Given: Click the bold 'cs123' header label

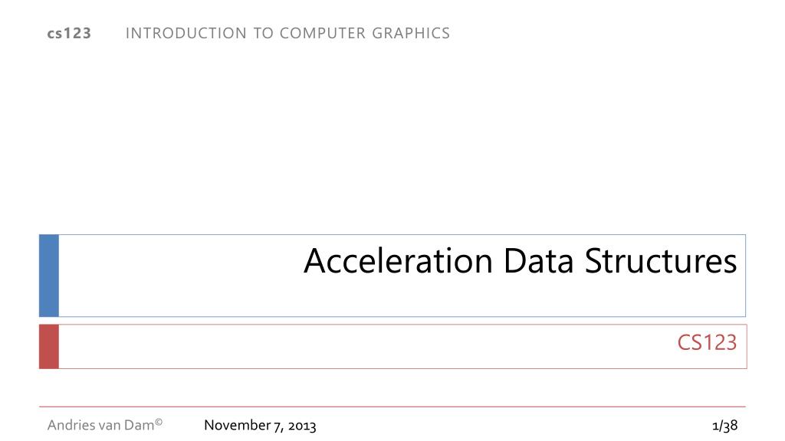Looking at the screenshot, I should [69, 34].
